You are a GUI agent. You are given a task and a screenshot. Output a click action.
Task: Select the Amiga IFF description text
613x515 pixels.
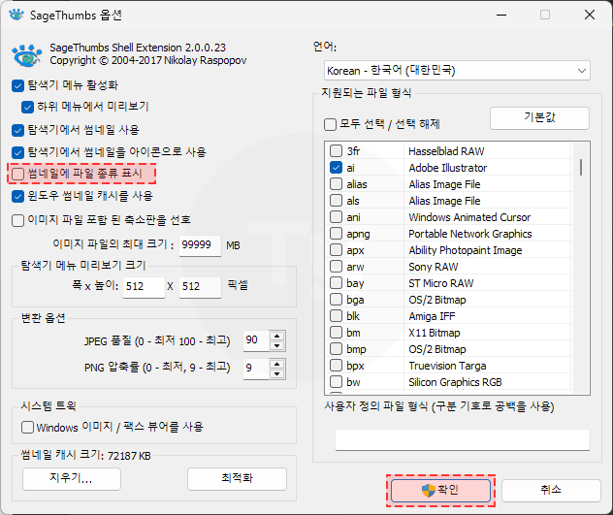click(x=432, y=316)
